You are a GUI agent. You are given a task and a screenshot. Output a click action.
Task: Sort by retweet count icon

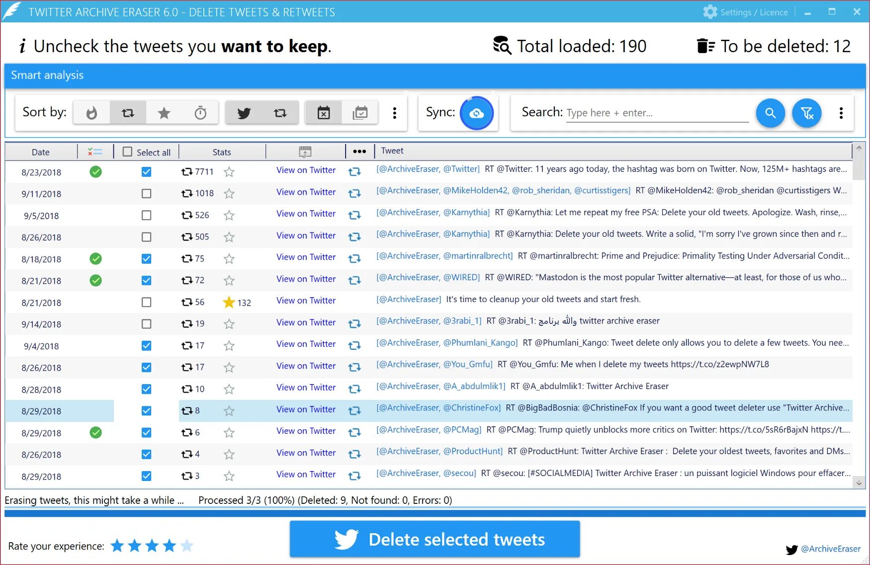coord(128,113)
